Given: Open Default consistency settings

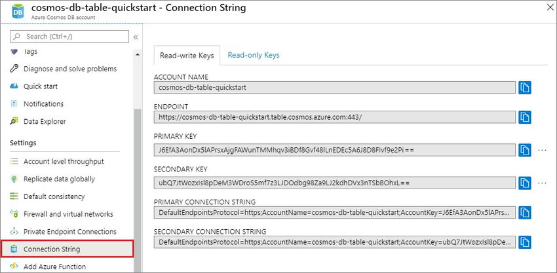Looking at the screenshot, I should [x=54, y=196].
